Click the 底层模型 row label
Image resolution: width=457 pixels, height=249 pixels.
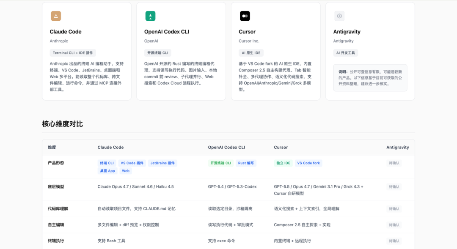pyautogui.click(x=56, y=187)
